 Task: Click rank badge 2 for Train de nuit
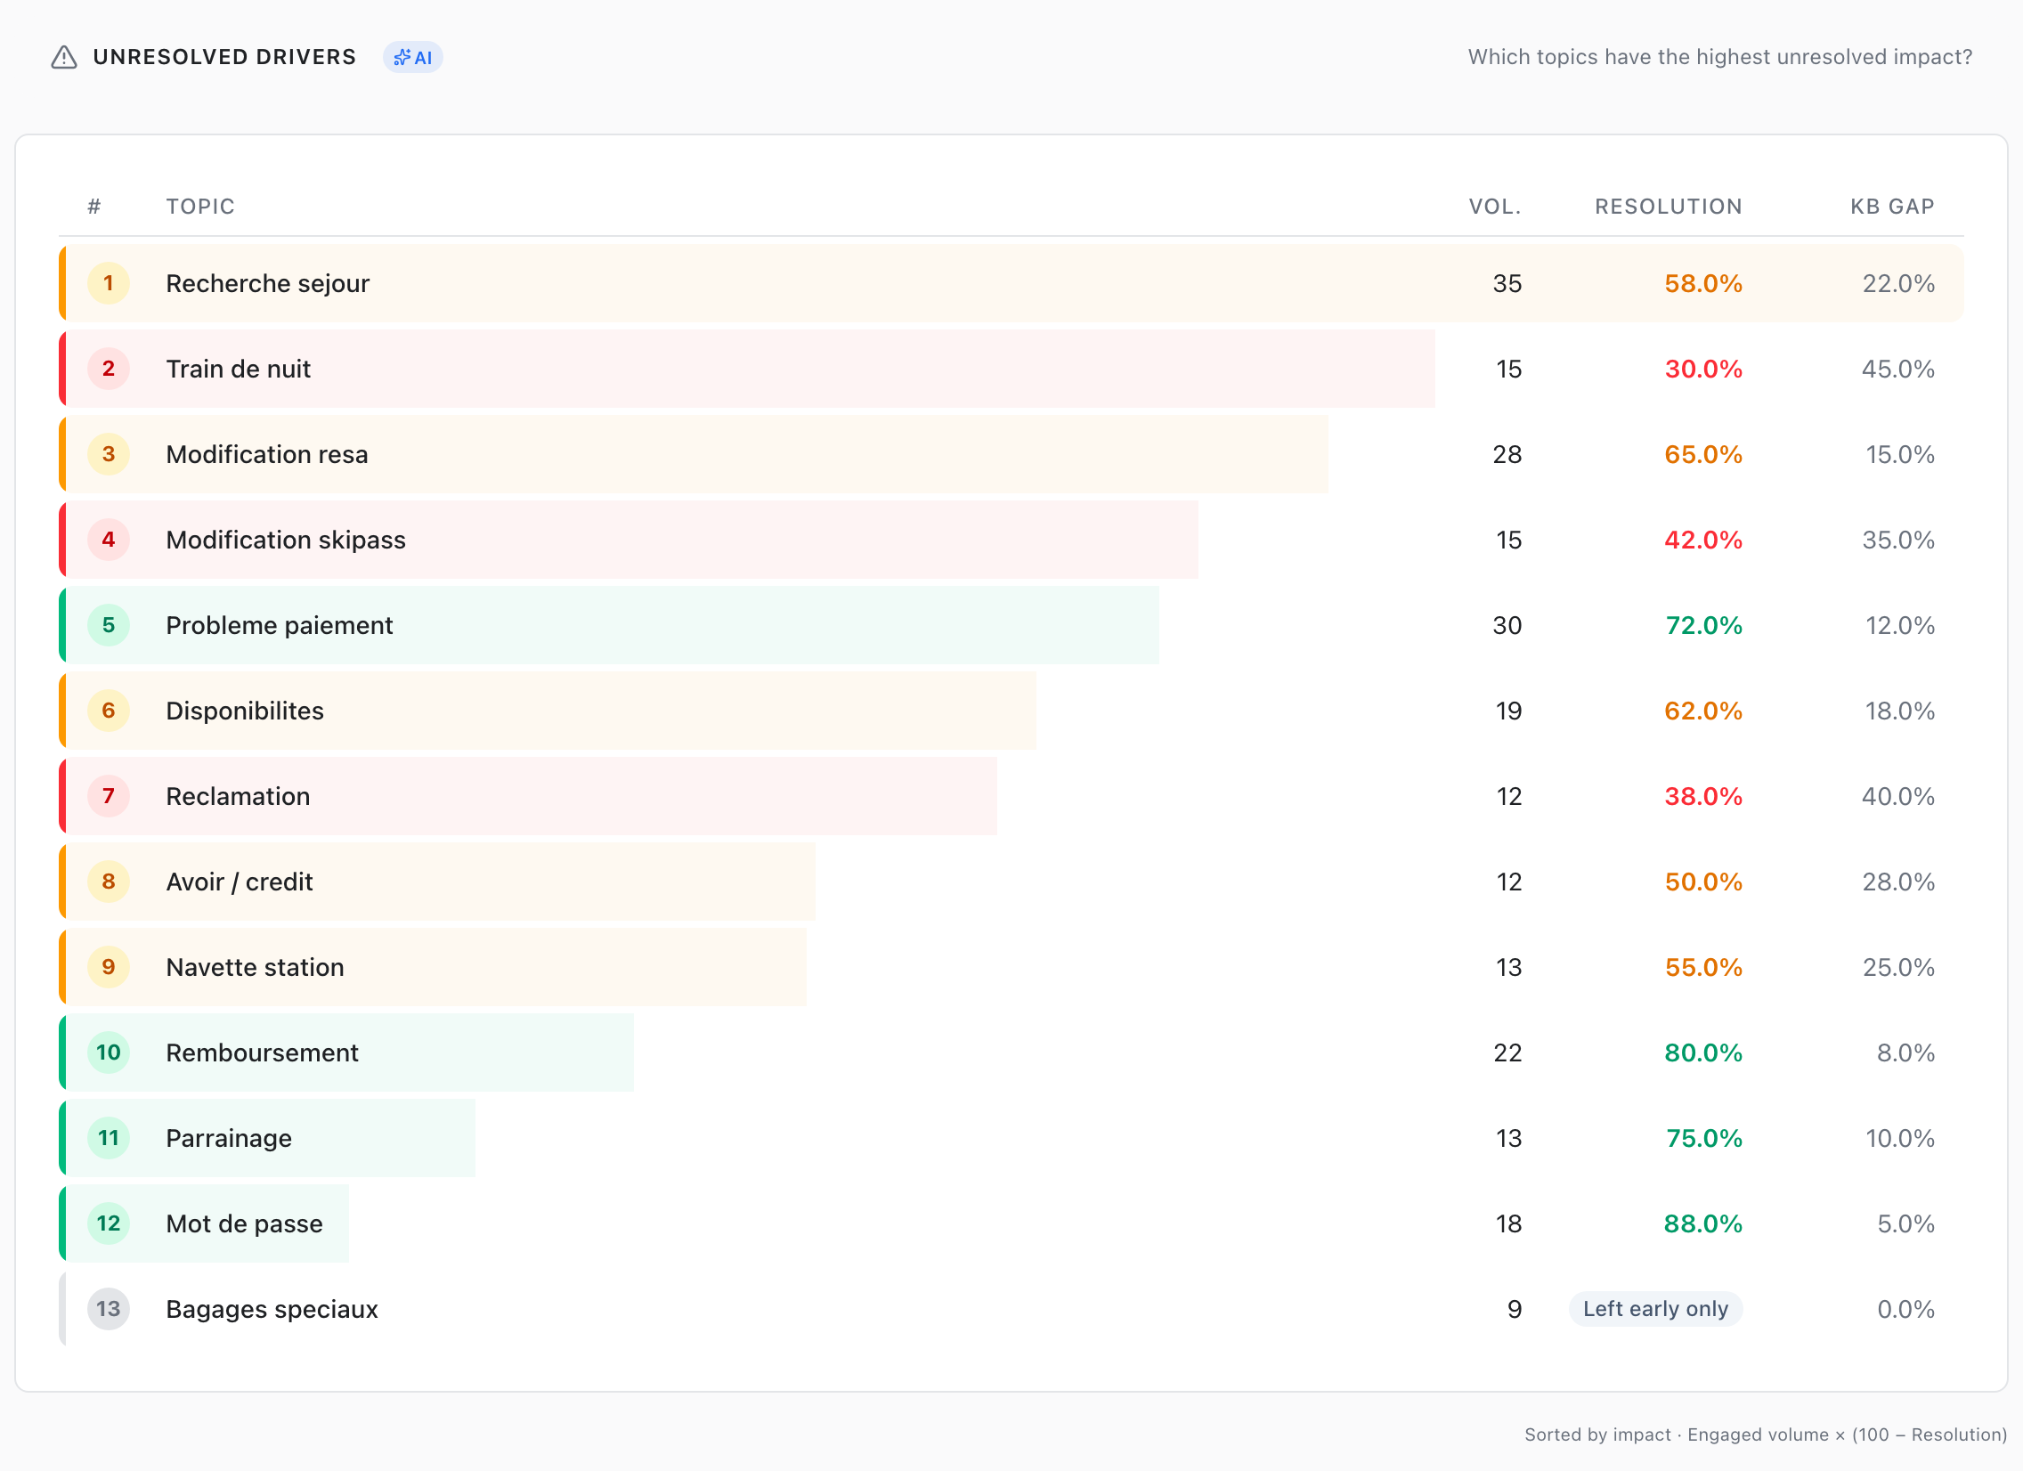pyautogui.click(x=109, y=370)
